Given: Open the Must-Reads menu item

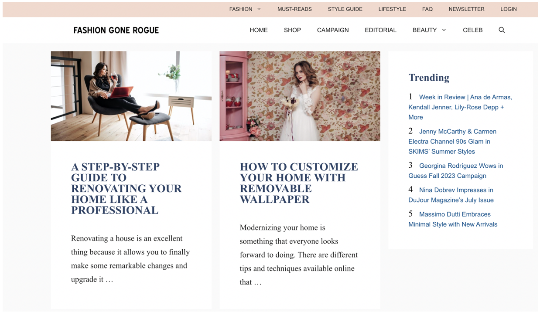Looking at the screenshot, I should click(294, 9).
